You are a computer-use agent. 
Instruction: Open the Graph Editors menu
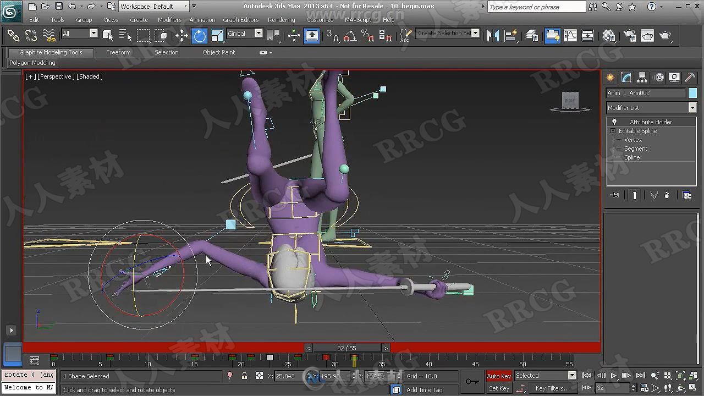(240, 20)
